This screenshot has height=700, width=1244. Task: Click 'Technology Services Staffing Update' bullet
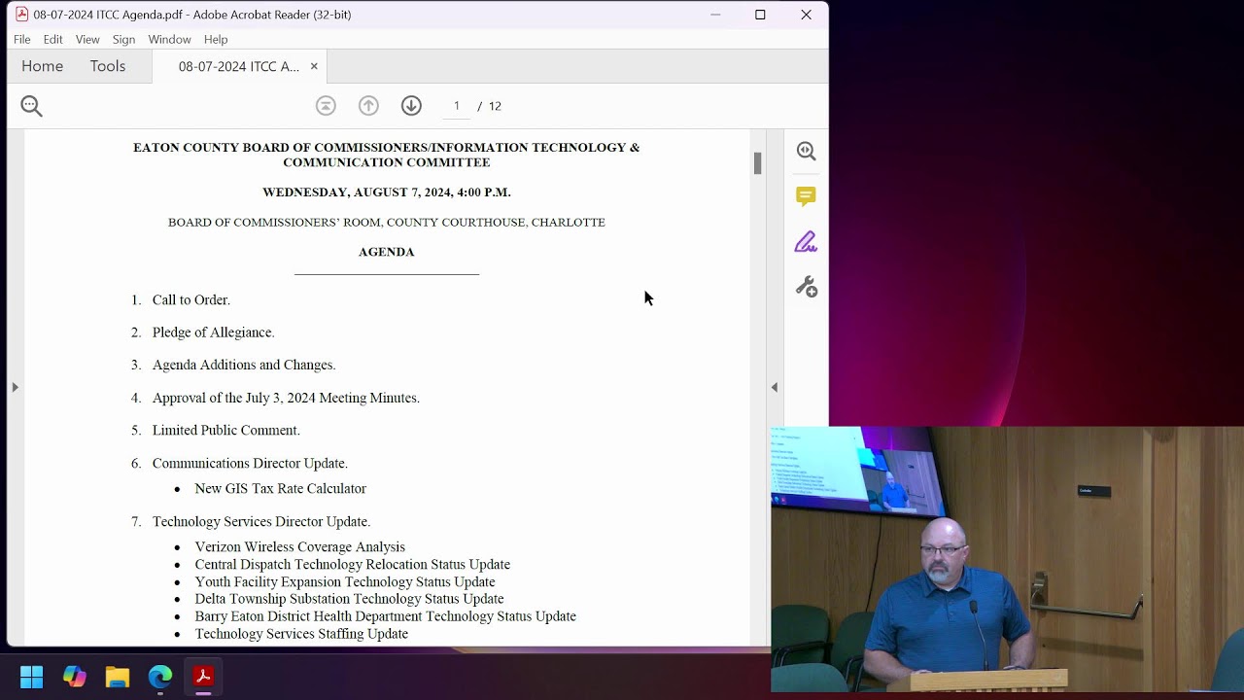pos(301,634)
